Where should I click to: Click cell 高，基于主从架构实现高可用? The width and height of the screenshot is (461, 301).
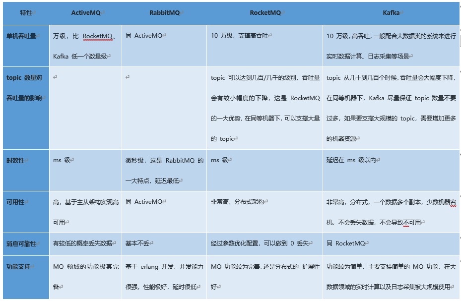[x=85, y=212]
